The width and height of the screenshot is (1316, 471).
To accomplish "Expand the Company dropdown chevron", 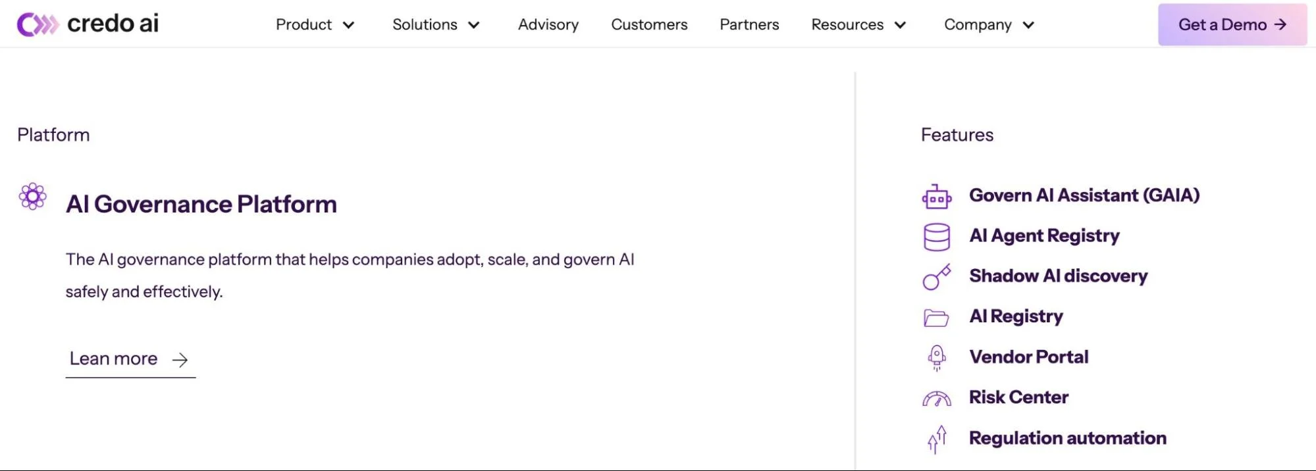I will click(x=1028, y=25).
